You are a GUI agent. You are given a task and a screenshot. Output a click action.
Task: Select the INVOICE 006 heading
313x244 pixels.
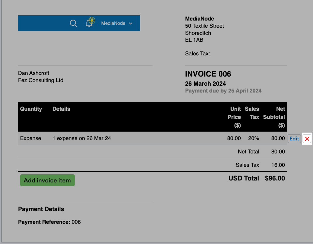point(208,74)
